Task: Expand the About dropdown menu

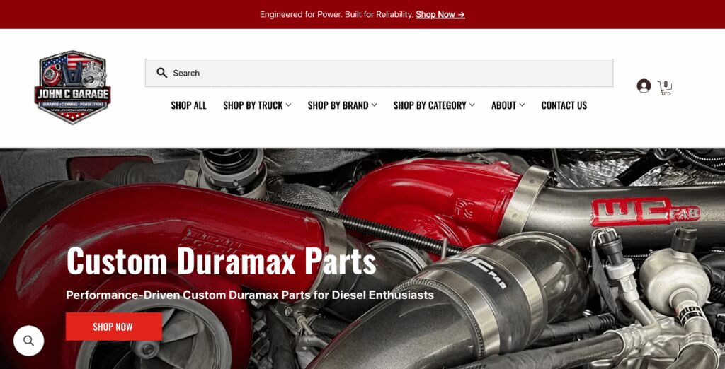Action: point(508,105)
